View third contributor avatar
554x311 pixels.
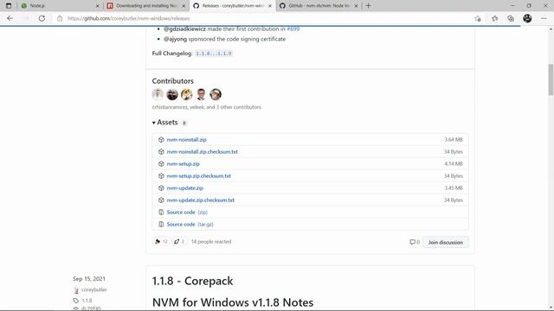[x=187, y=94]
